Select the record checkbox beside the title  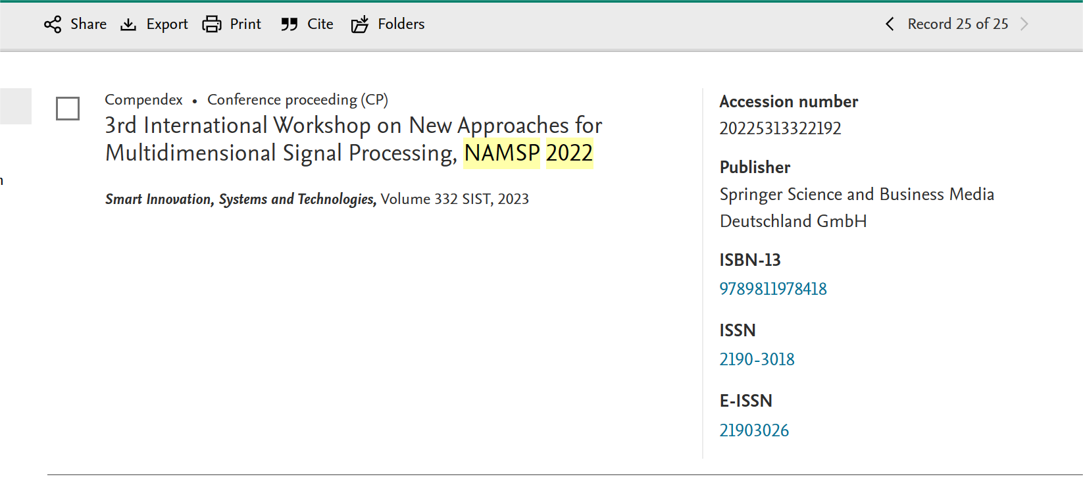coord(68,109)
